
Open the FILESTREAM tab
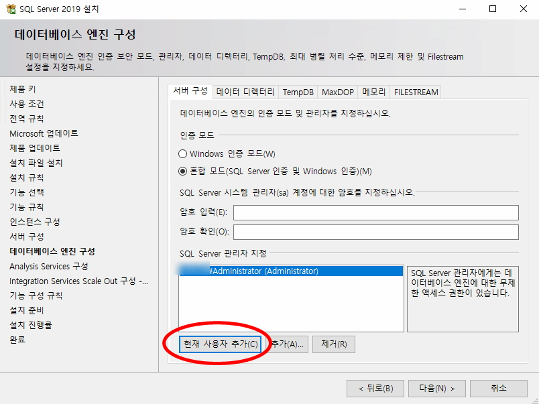click(416, 92)
